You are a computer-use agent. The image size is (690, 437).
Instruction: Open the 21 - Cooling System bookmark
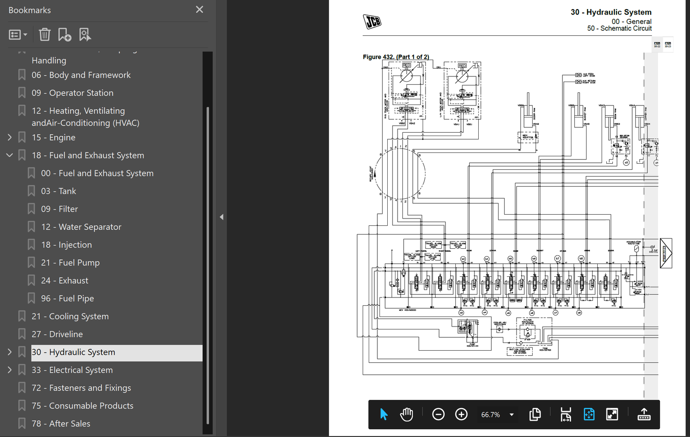(x=70, y=317)
